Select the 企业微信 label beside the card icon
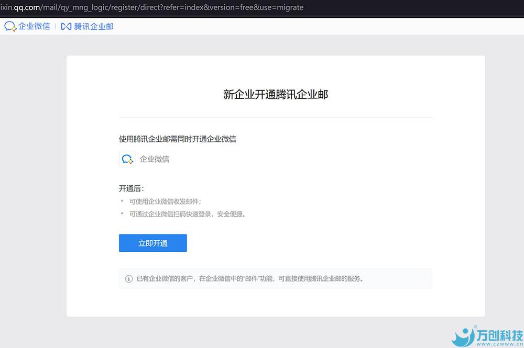Screen dimensions: 524x348 tap(155, 159)
